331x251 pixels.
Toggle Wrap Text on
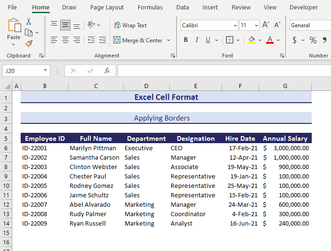(x=130, y=25)
